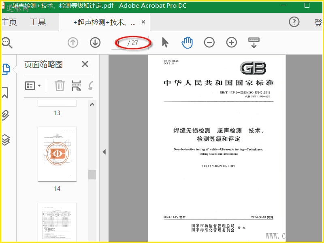Click thumbnail scrollbar up arrow
324x243 pixels.
tap(92, 104)
